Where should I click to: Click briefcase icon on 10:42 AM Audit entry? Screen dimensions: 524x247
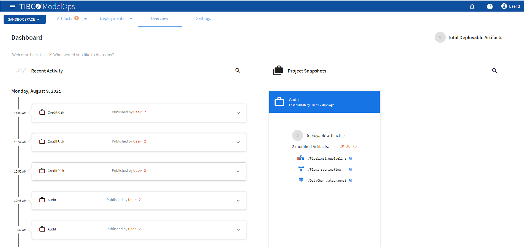[42, 229]
